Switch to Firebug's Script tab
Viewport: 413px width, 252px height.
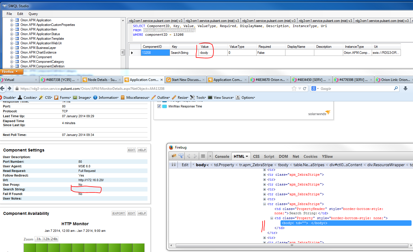(x=269, y=156)
